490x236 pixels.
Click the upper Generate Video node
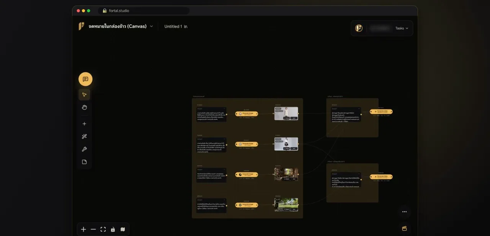[381, 112]
